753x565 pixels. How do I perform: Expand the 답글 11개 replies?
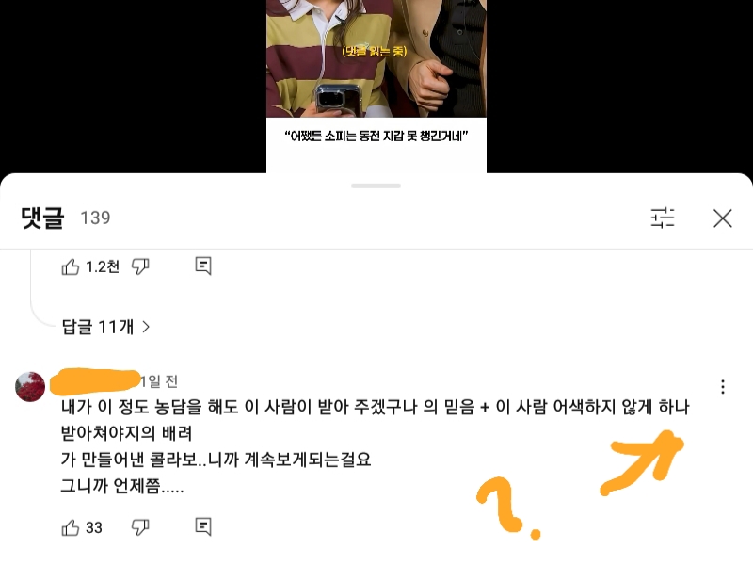(x=105, y=327)
